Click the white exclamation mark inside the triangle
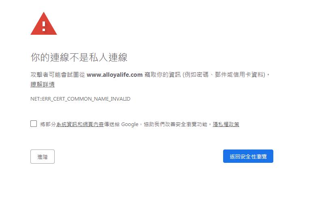This screenshot has width=313, height=200. 44,26
